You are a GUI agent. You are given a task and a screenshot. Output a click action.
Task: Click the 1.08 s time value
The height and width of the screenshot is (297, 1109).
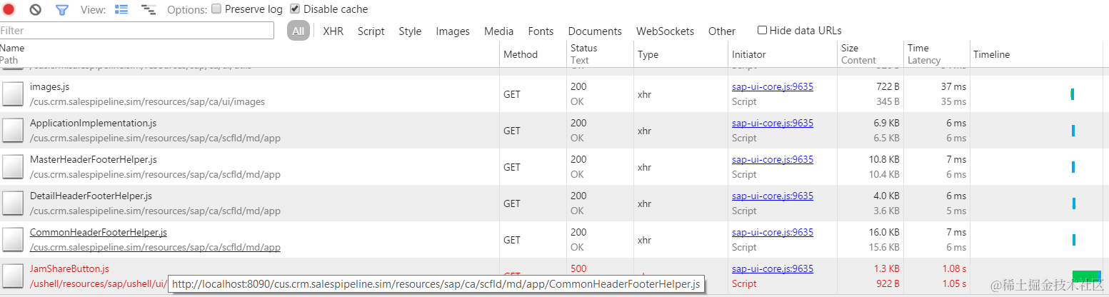[954, 268]
